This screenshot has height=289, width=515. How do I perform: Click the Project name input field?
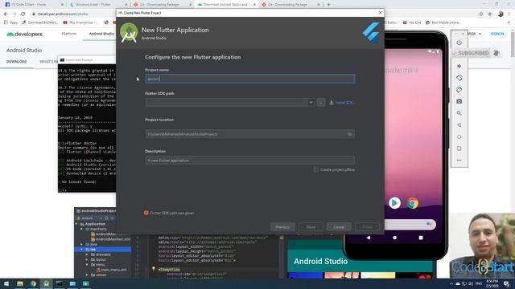[x=250, y=79]
